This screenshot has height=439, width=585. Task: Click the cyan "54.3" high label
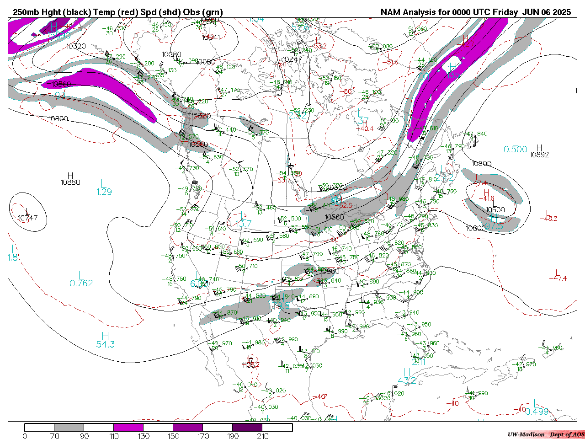coord(105,344)
